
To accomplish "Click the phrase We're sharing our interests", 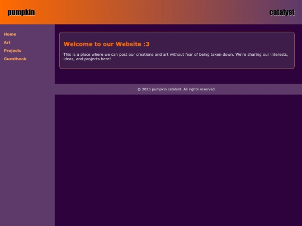I will (262, 55).
